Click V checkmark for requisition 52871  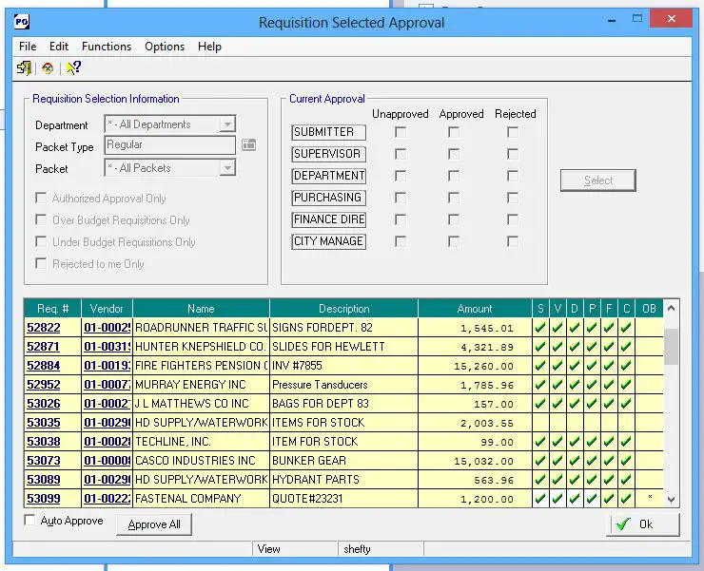557,346
